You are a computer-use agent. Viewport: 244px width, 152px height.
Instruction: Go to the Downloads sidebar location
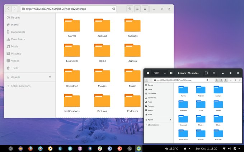pyautogui.click(x=18, y=39)
